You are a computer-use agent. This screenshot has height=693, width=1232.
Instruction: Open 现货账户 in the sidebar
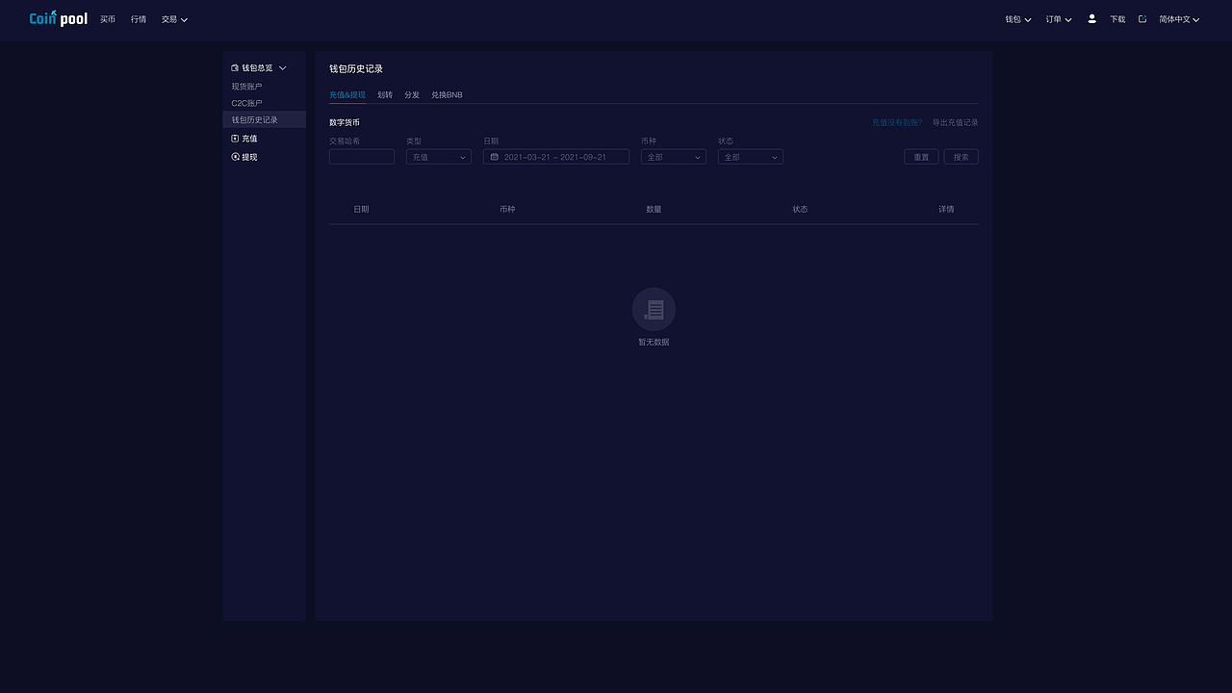[x=246, y=87]
